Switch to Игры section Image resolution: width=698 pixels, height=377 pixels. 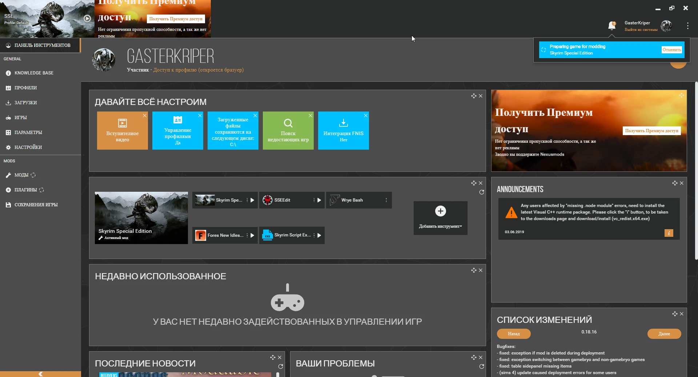[x=40, y=118]
